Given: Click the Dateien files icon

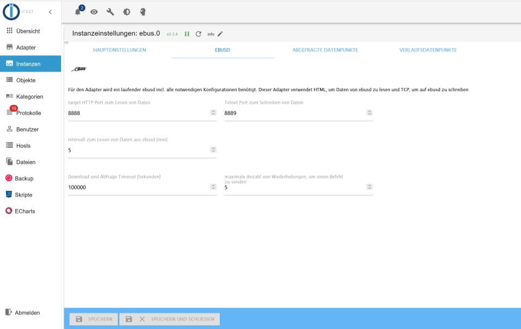Looking at the screenshot, I should (9, 161).
